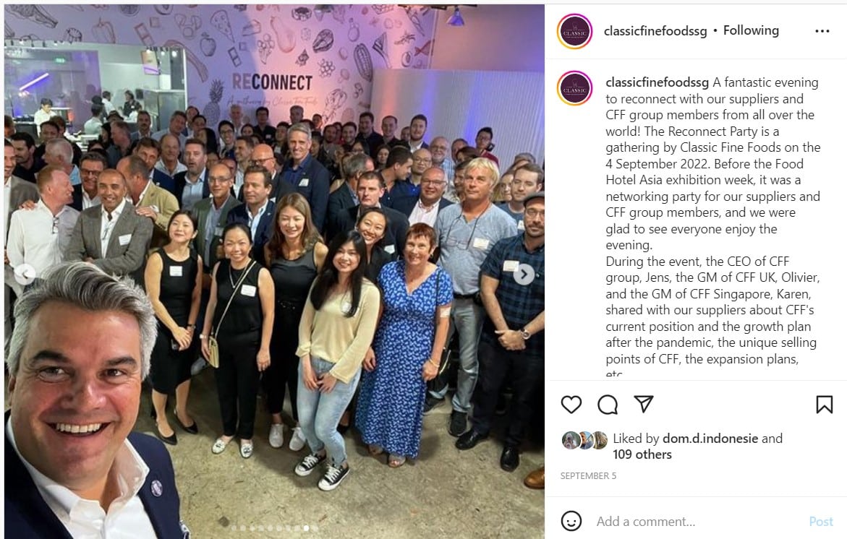
Task: Open classicfinefoodssg profile from header username
Action: tap(655, 31)
